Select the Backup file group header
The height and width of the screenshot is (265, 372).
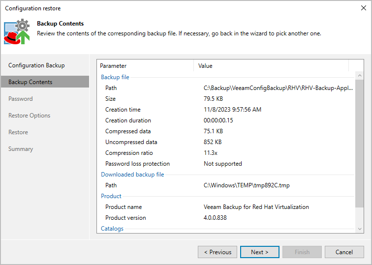click(x=115, y=77)
